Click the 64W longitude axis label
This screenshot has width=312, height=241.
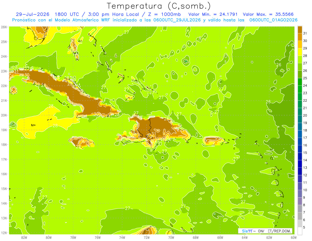click(x=245, y=237)
